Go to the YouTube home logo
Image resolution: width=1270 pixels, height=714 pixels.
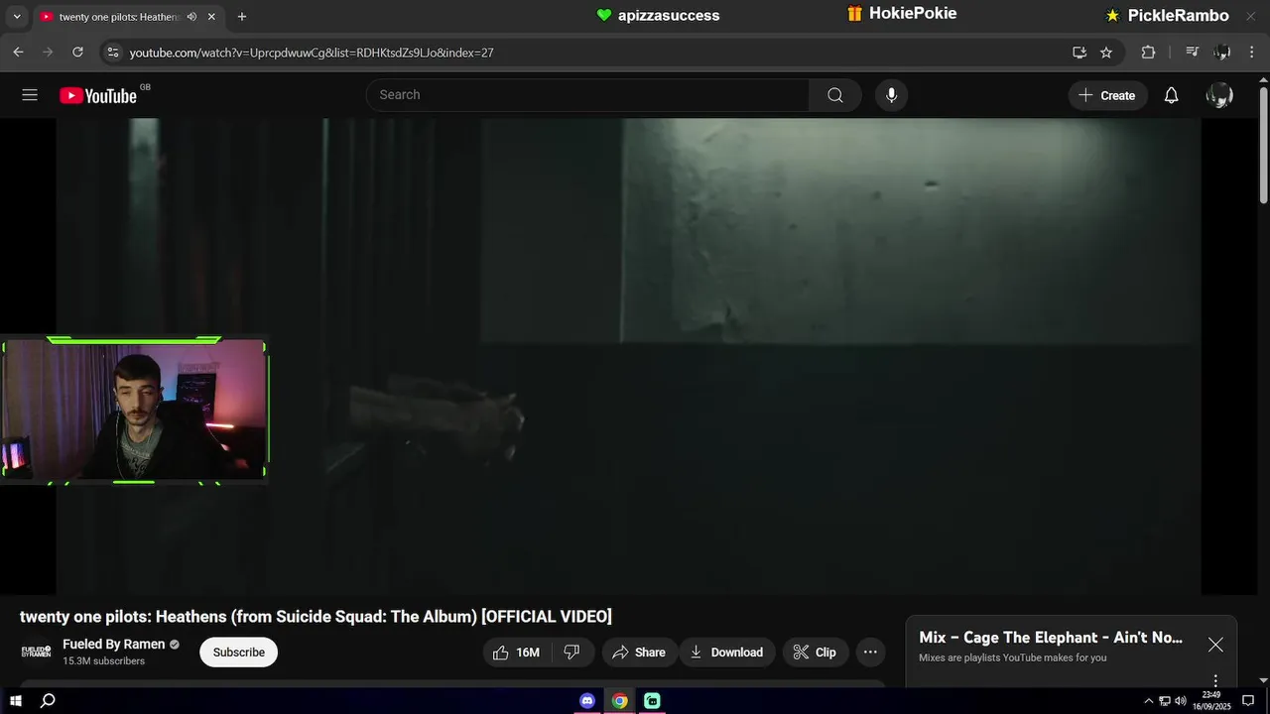click(97, 95)
